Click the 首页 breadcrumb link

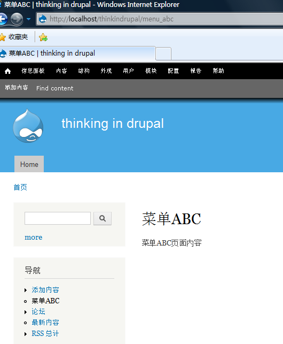coord(20,187)
